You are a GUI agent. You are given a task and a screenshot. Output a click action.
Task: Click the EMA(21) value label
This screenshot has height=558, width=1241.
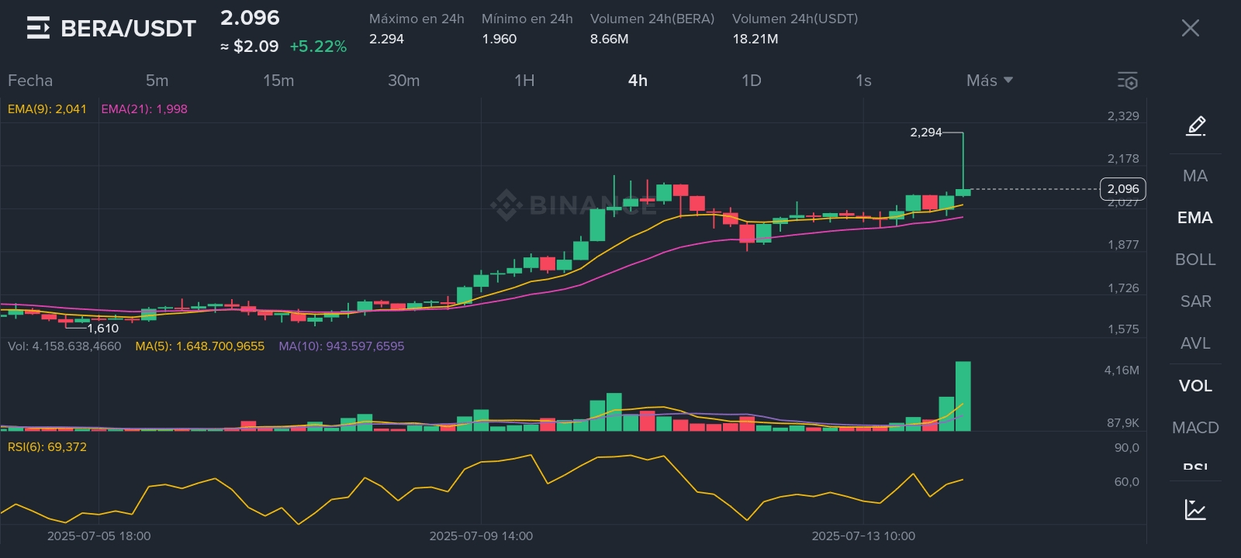point(144,109)
